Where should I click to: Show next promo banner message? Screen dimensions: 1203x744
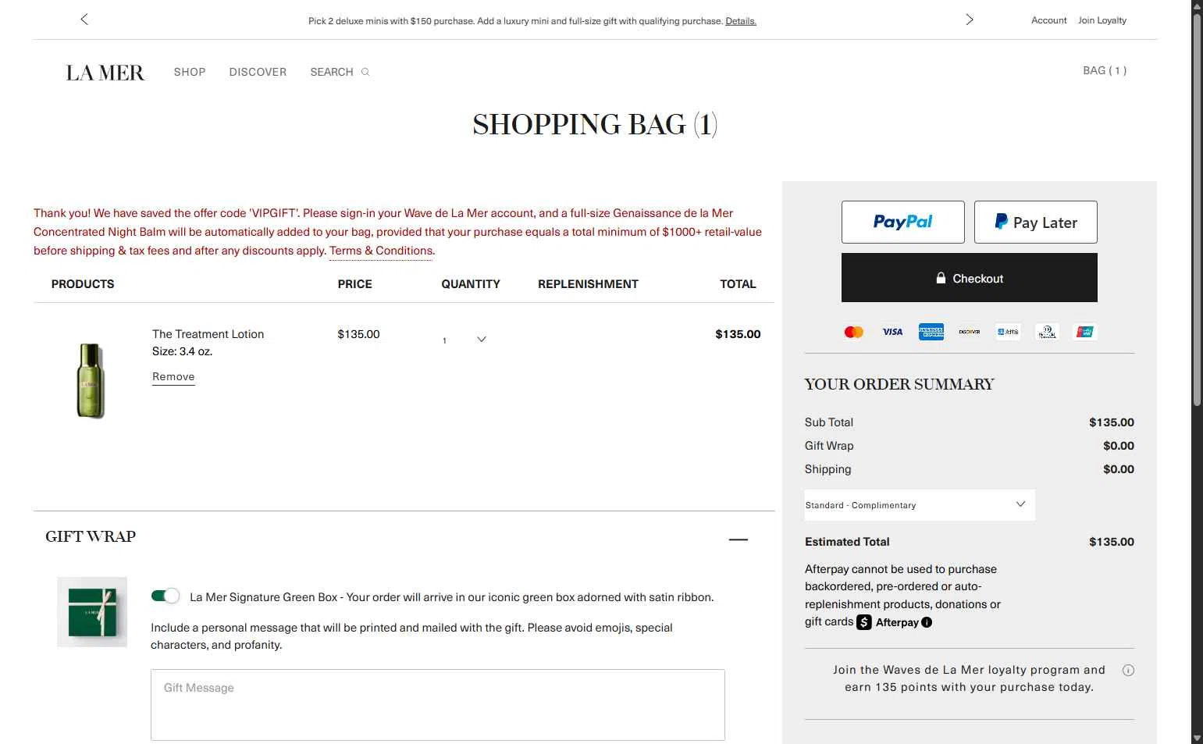(969, 20)
